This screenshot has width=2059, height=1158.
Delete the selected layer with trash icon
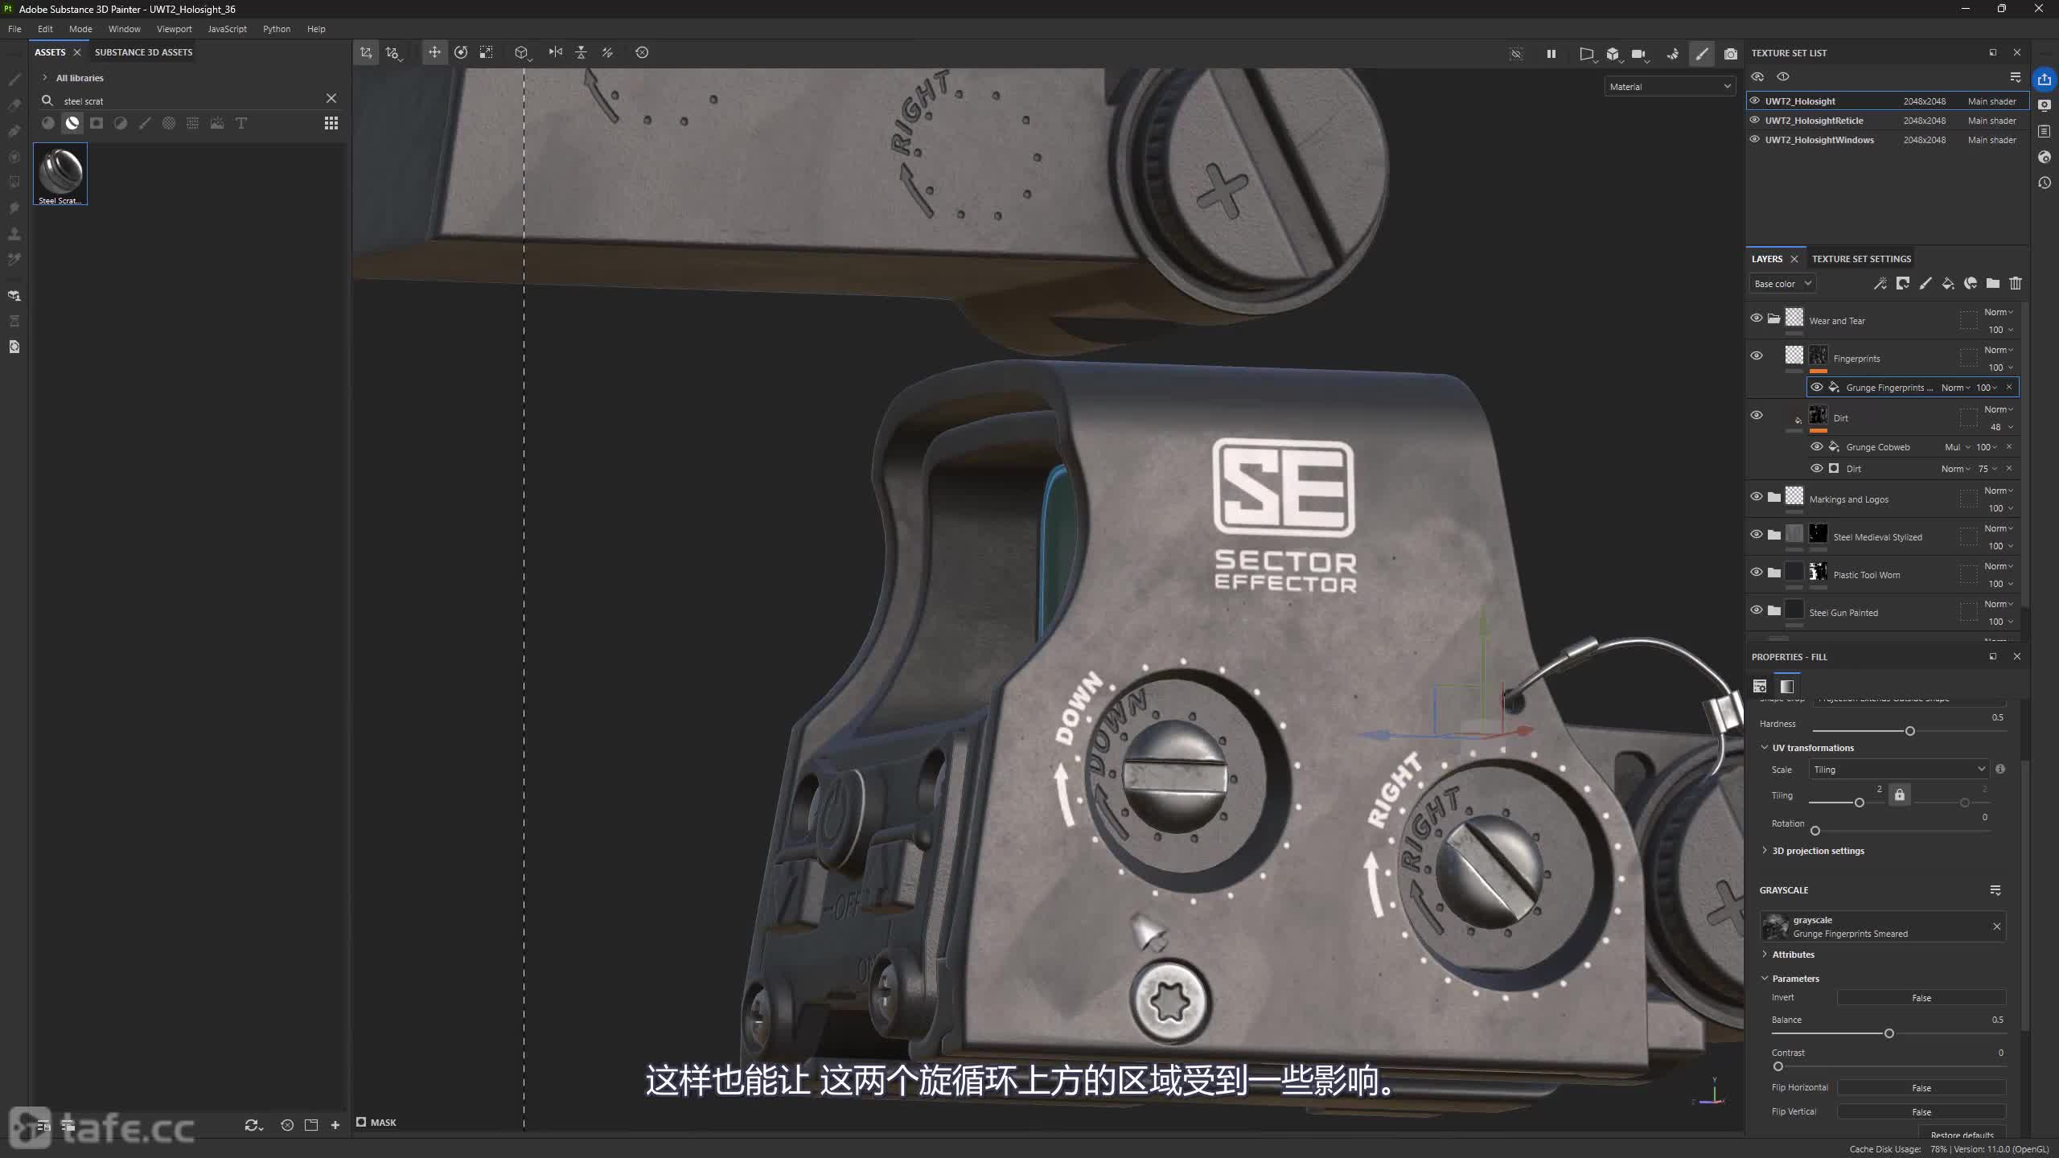[2016, 283]
